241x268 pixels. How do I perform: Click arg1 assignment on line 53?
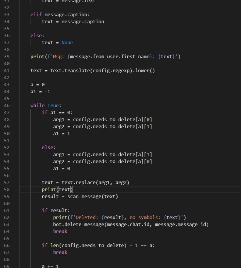pos(103,155)
